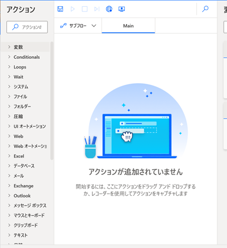Image resolution: width=227 pixels, height=248 pixels.
Task: Select the Main tab
Action: pyautogui.click(x=128, y=25)
